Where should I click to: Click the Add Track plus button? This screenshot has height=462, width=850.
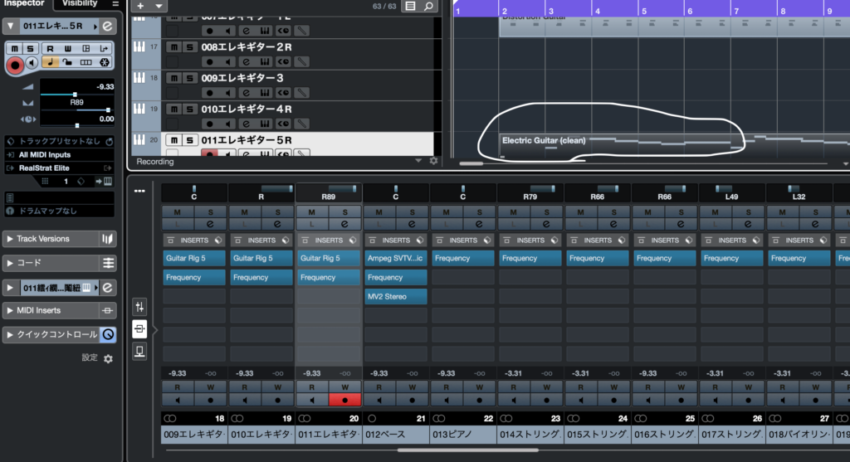click(140, 6)
